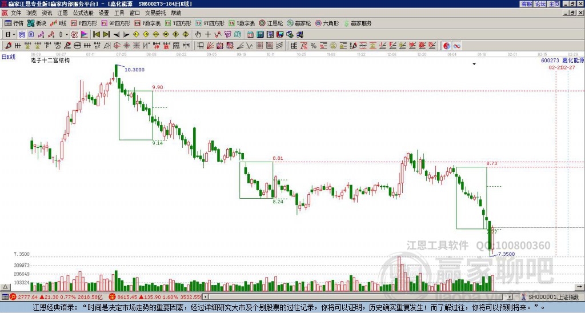Open the 客服 customer service link

pos(527,4)
